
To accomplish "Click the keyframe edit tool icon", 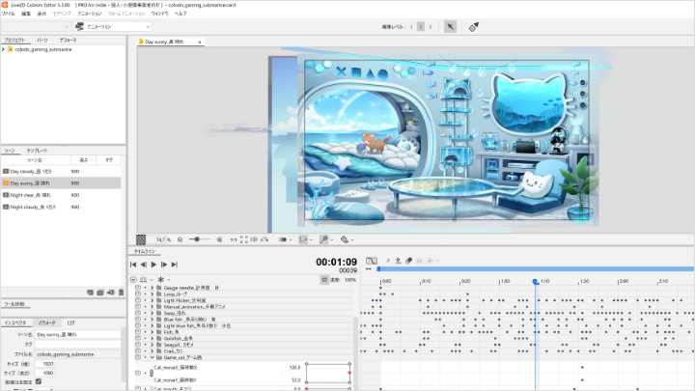I will click(473, 27).
